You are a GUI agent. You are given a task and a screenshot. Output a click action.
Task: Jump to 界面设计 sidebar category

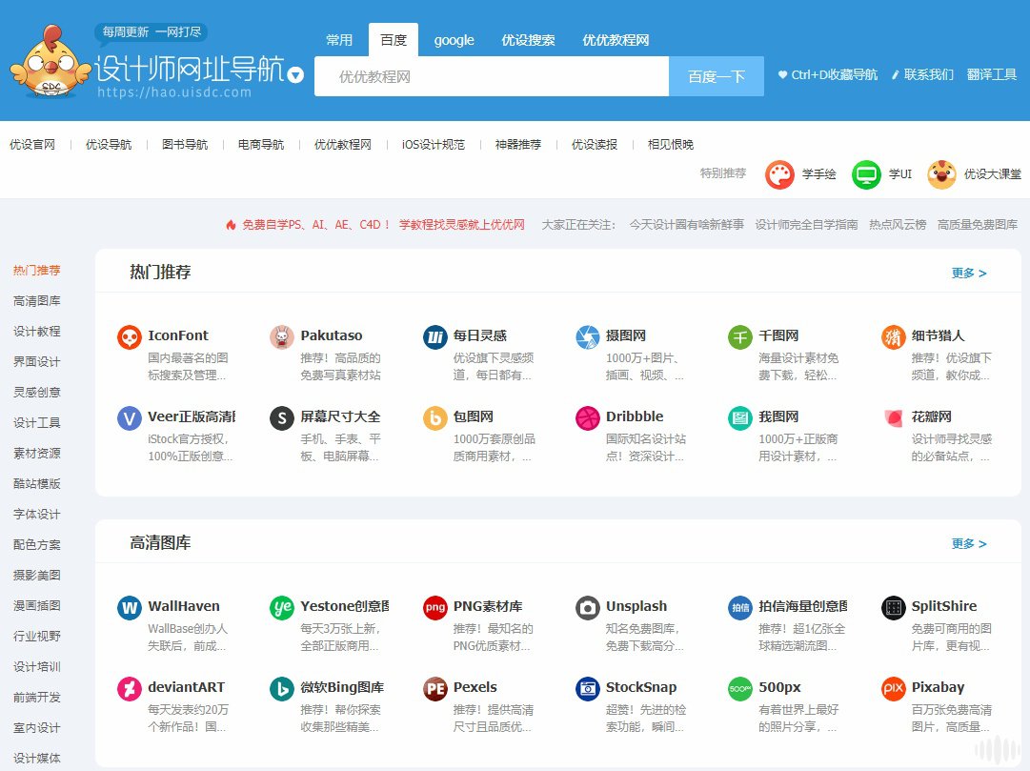tap(37, 362)
